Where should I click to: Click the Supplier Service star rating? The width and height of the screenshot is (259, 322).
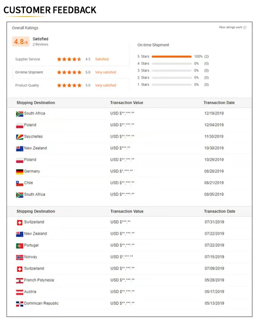pos(69,59)
